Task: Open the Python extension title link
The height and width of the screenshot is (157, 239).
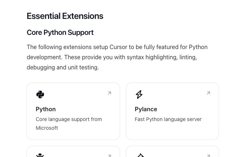Action: (46, 109)
